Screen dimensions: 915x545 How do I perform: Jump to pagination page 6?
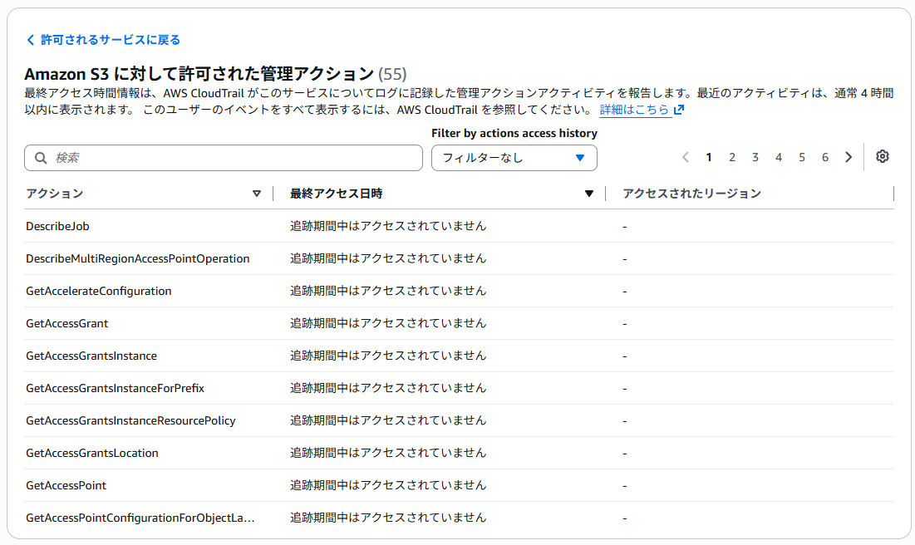pos(825,157)
